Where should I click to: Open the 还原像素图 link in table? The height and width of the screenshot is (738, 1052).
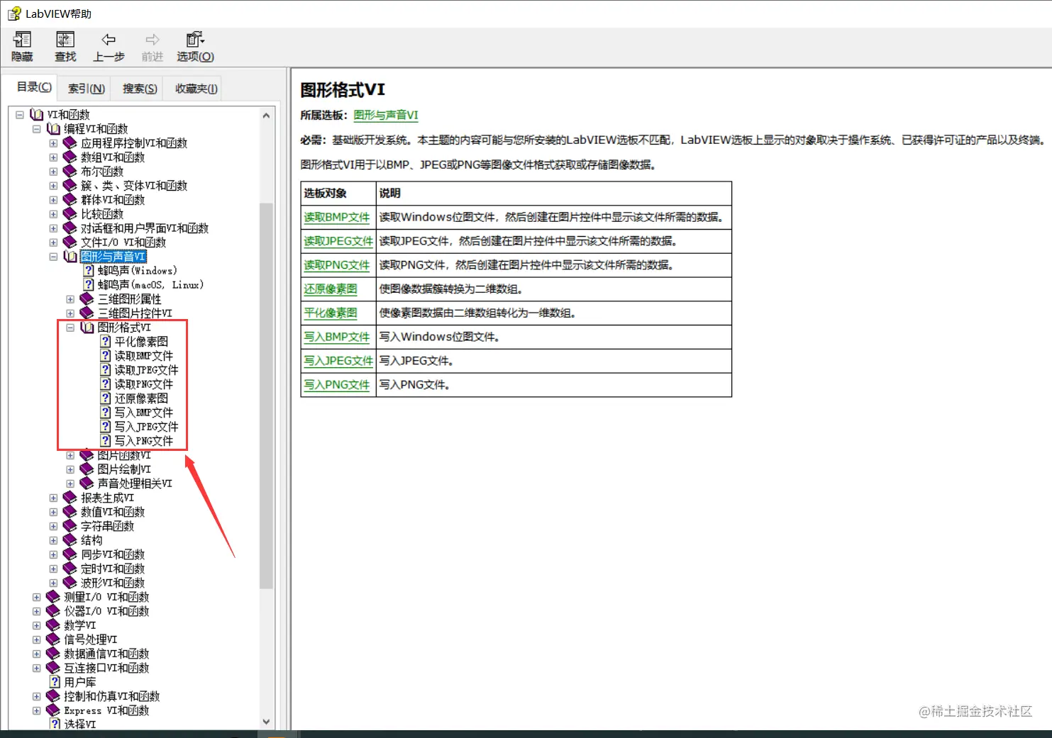[x=331, y=289]
